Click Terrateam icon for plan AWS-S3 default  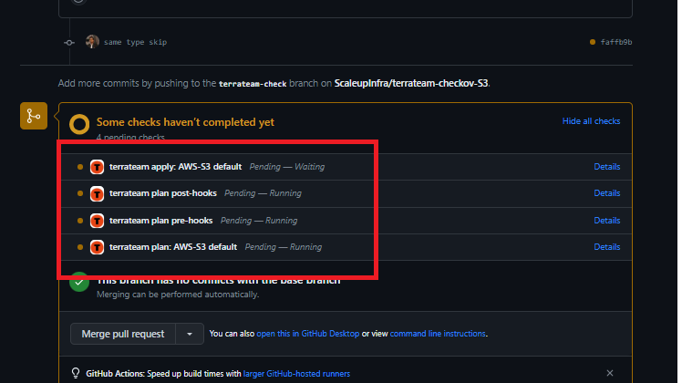[97, 247]
